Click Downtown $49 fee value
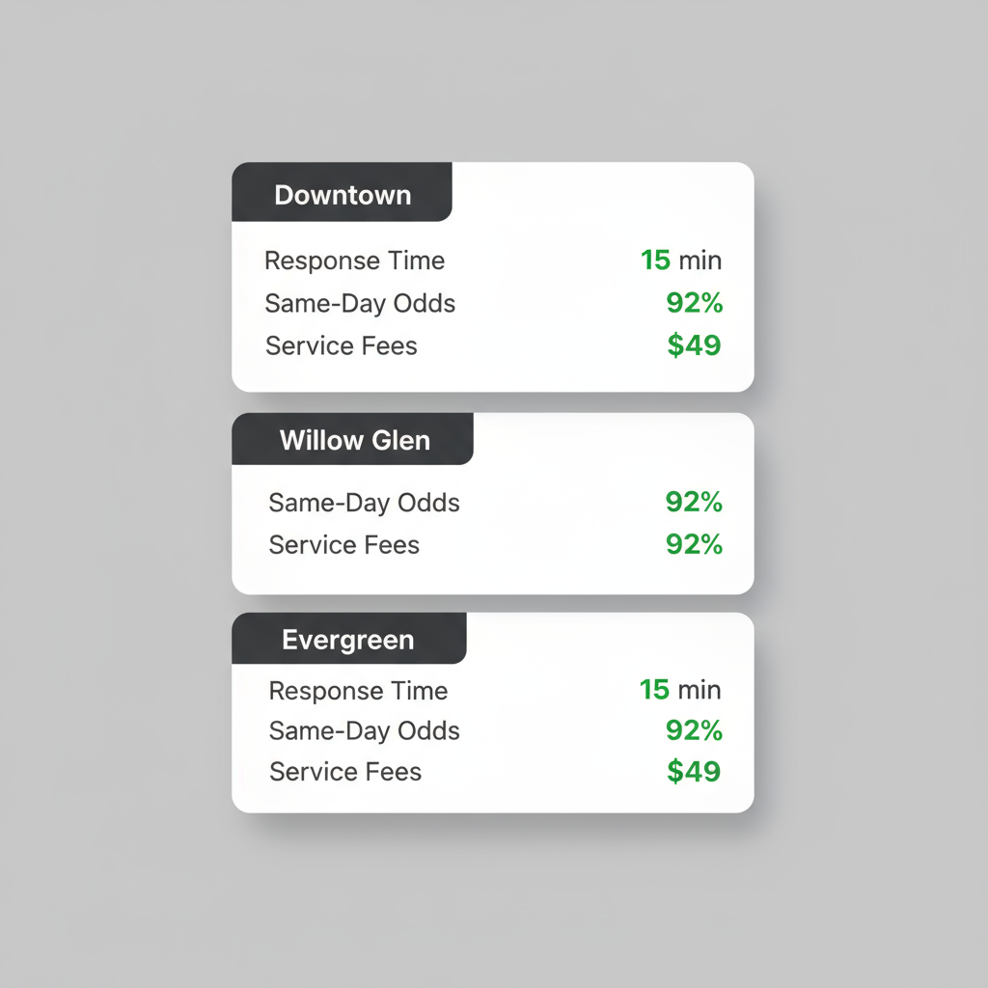Image resolution: width=988 pixels, height=988 pixels. point(694,345)
